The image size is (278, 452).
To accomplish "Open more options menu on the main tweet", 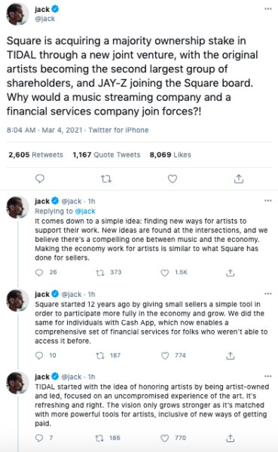I will (x=268, y=9).
